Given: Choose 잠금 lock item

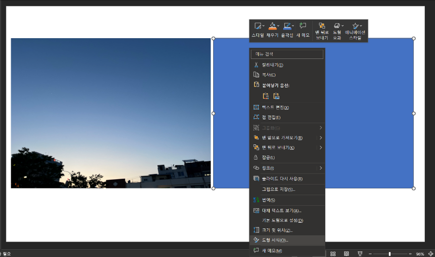Looking at the screenshot, I should tap(287, 157).
